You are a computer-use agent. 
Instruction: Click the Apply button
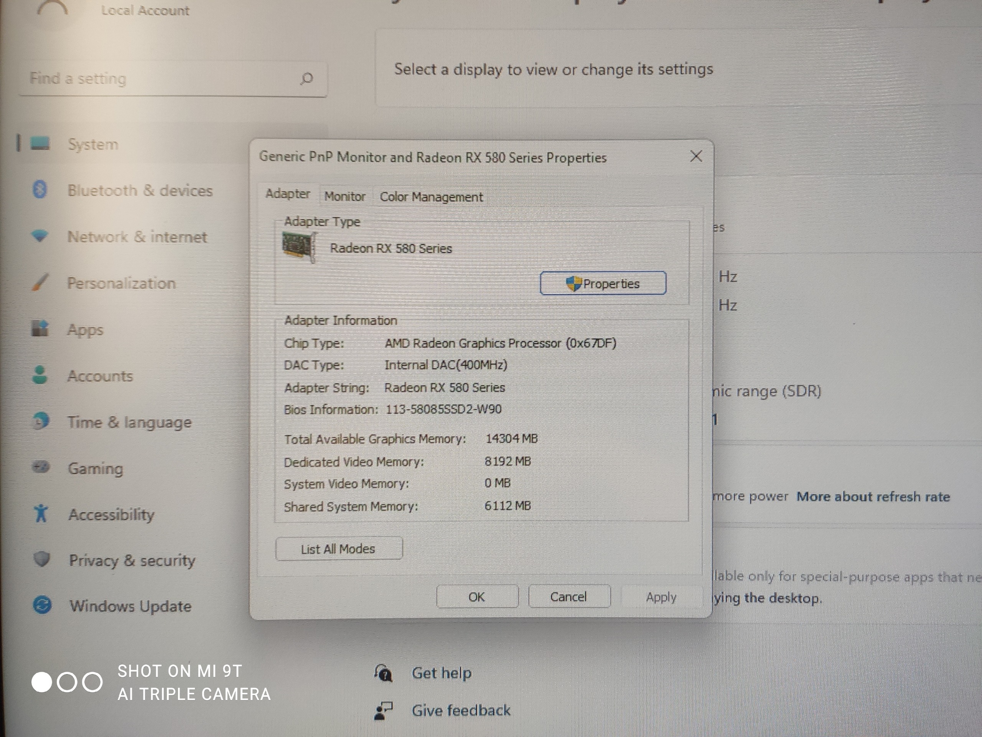point(661,597)
